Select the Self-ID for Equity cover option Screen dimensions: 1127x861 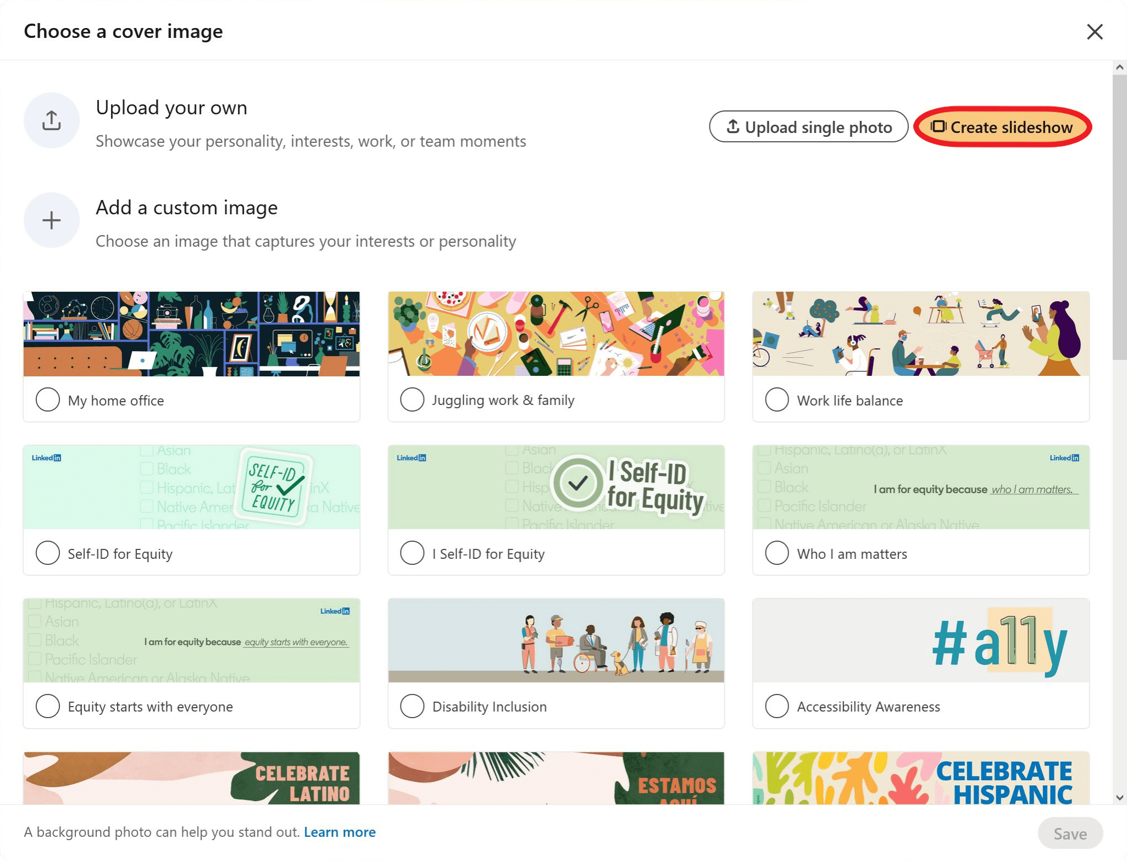point(47,553)
